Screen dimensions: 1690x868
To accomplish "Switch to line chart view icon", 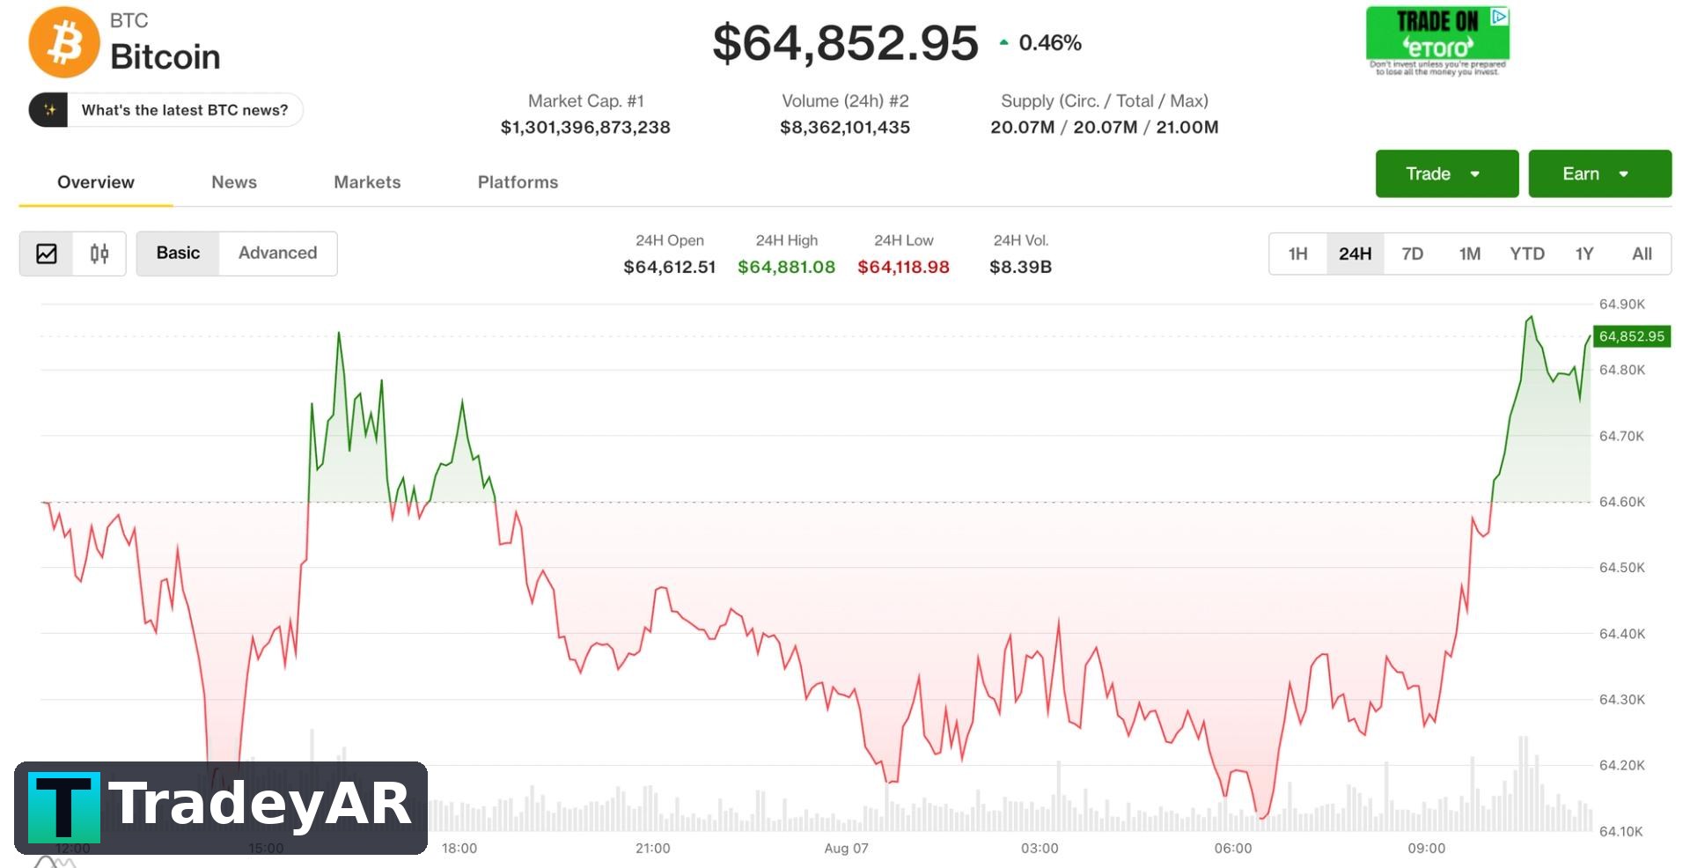I will click(47, 254).
